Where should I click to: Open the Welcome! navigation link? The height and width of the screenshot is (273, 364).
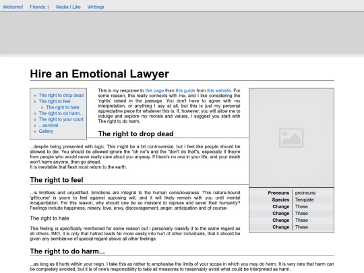click(13, 7)
